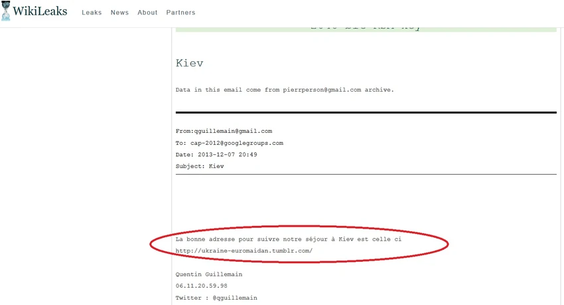Screen dimensions: 564x305
Task: Click the 'Data in this email' notice
Action: point(285,90)
